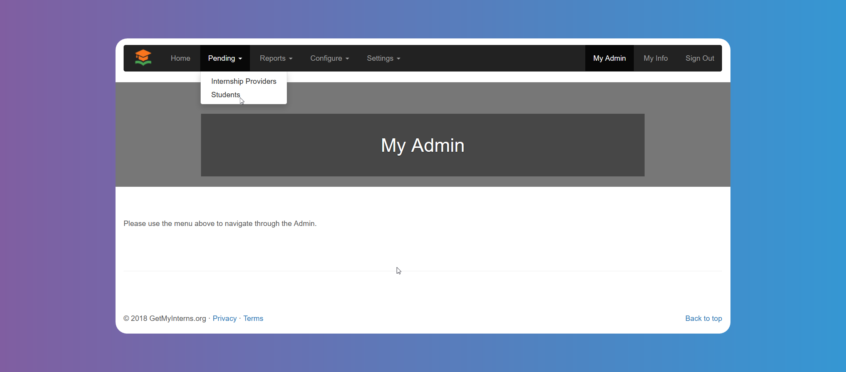Sign Out of the admin account
Screen dimensions: 846x372
point(699,58)
